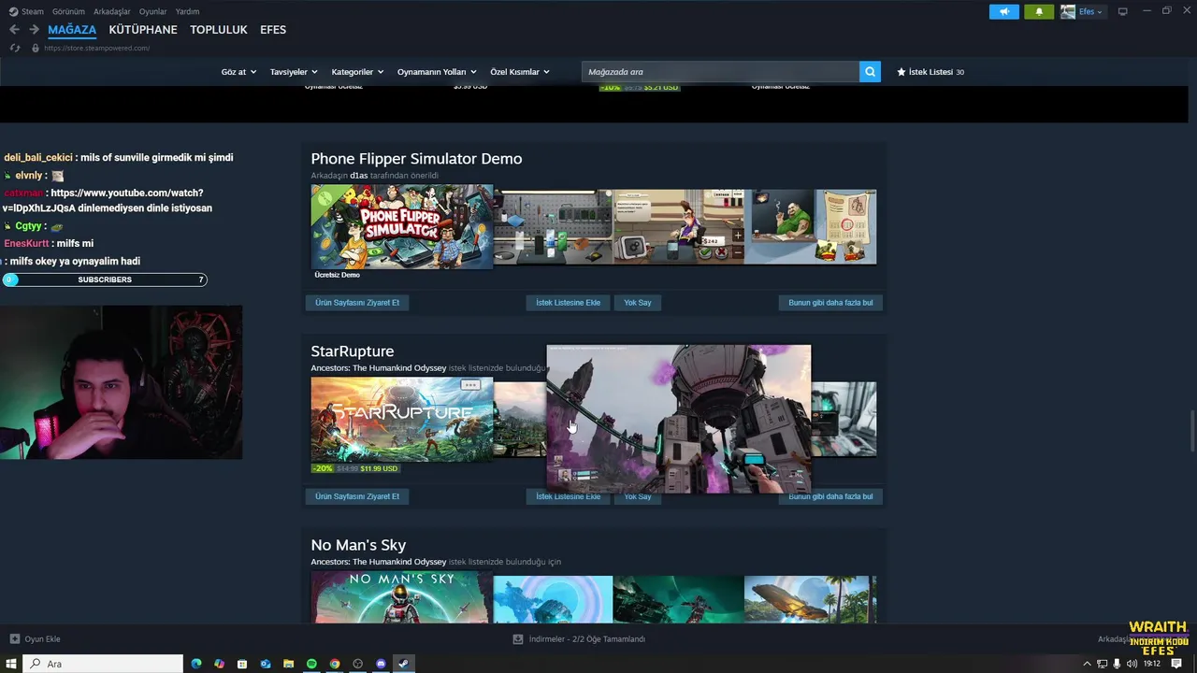
Task: Click Yok Say under Phone Flipper Simulator
Action: [638, 303]
